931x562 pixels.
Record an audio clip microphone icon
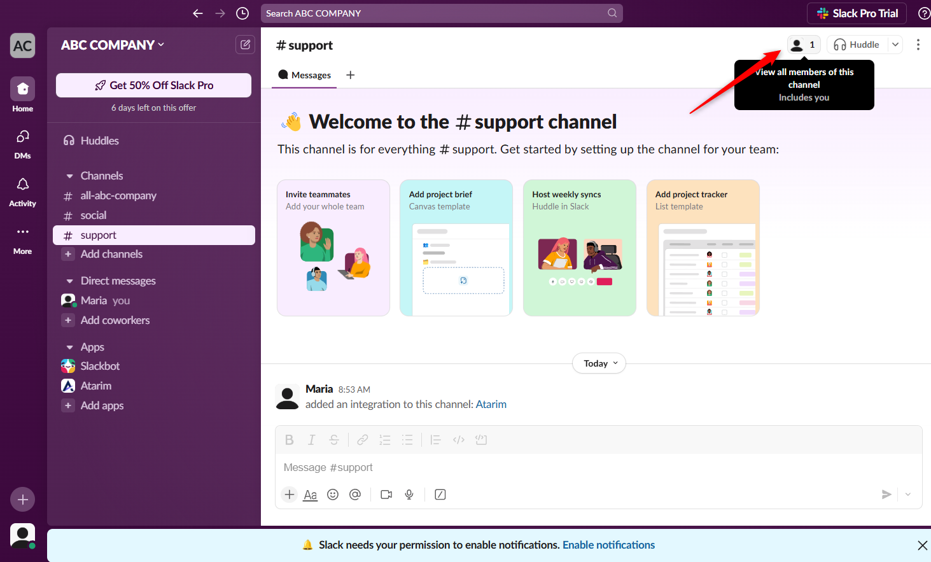409,495
